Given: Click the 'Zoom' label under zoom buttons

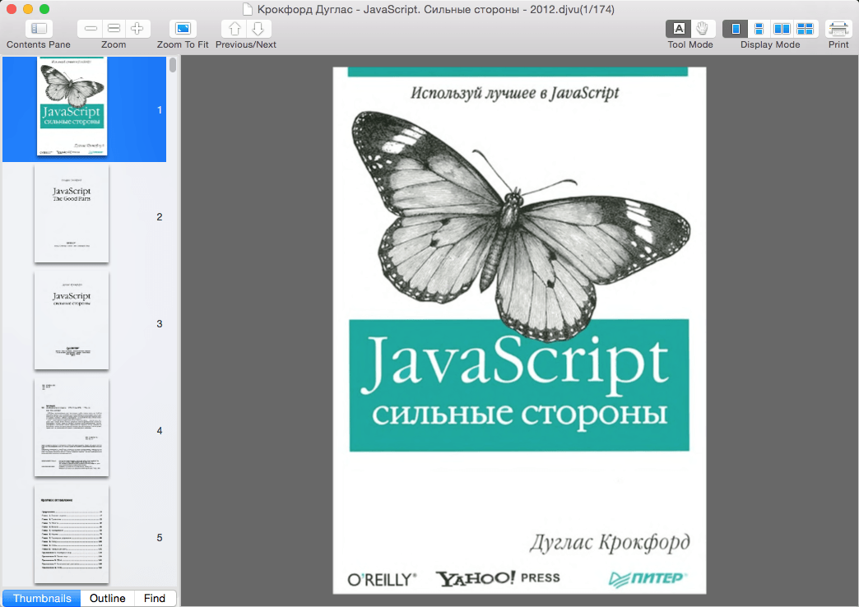Looking at the screenshot, I should tap(114, 44).
